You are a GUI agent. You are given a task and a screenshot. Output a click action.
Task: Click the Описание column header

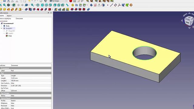19,18
